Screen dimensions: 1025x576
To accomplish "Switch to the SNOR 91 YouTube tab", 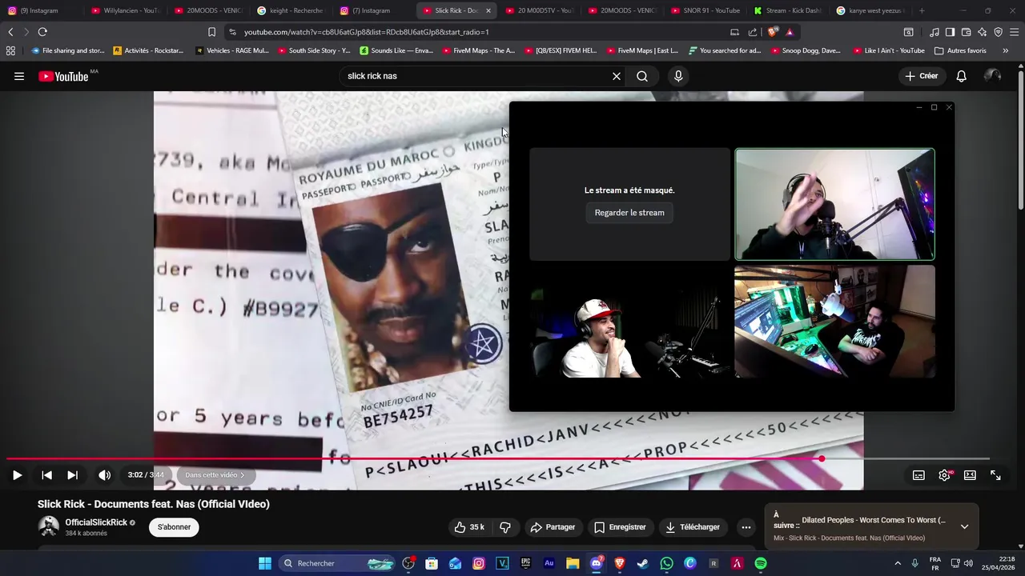I will coord(704,10).
